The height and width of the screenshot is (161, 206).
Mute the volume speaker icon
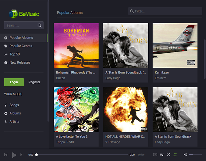pos(185,155)
